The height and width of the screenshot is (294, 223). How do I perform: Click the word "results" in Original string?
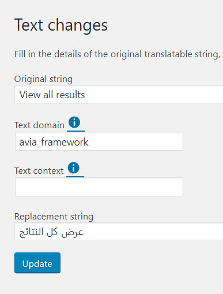pyautogui.click(x=70, y=95)
